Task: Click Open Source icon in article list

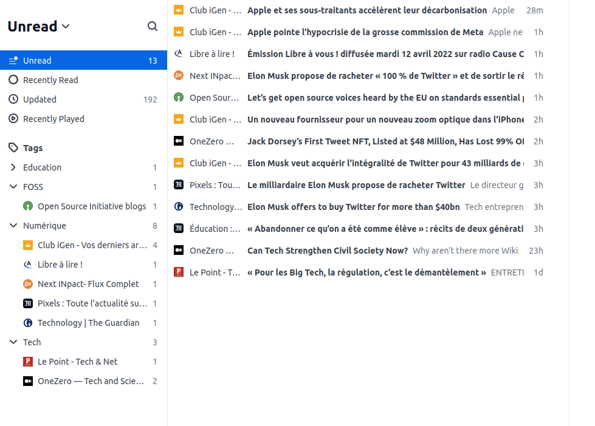Action: coord(179,98)
